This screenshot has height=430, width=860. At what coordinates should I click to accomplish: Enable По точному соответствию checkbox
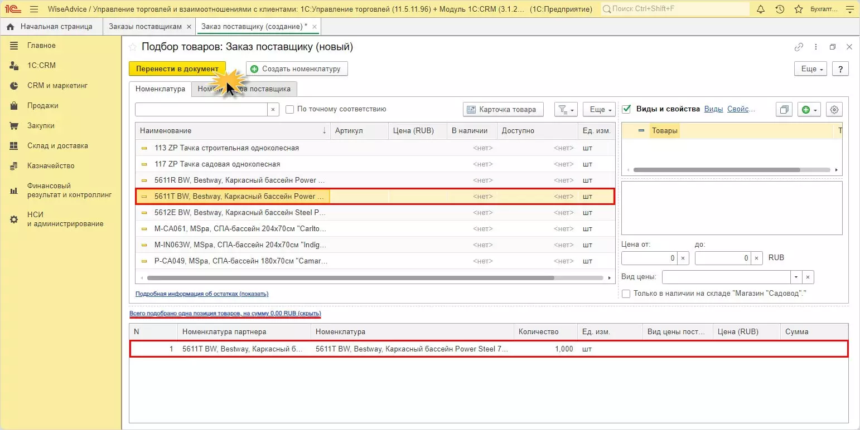click(289, 109)
